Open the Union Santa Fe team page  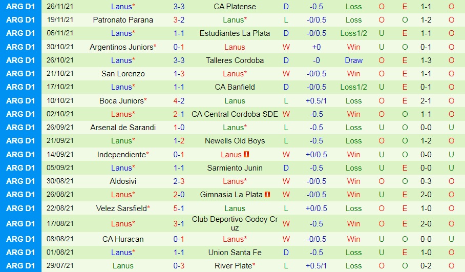point(235,252)
